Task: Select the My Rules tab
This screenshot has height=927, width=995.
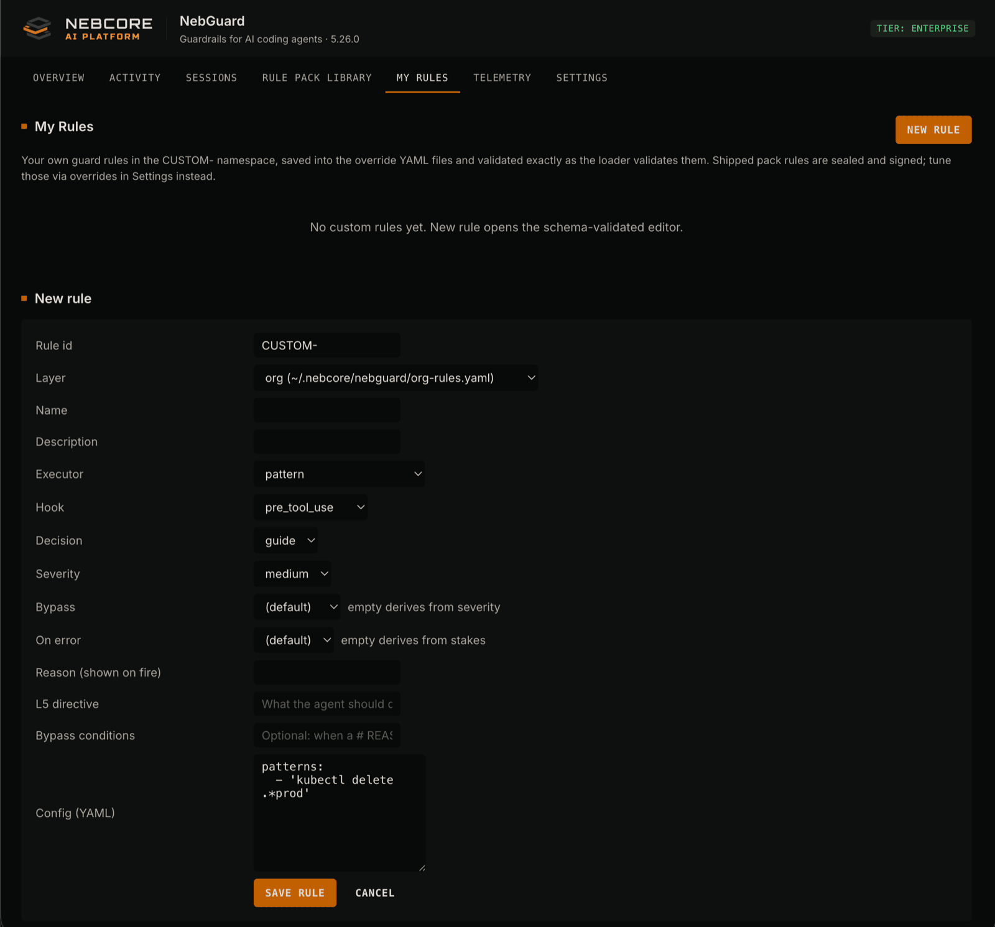Action: click(422, 78)
